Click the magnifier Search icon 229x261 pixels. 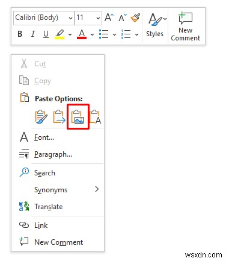coord(24,172)
